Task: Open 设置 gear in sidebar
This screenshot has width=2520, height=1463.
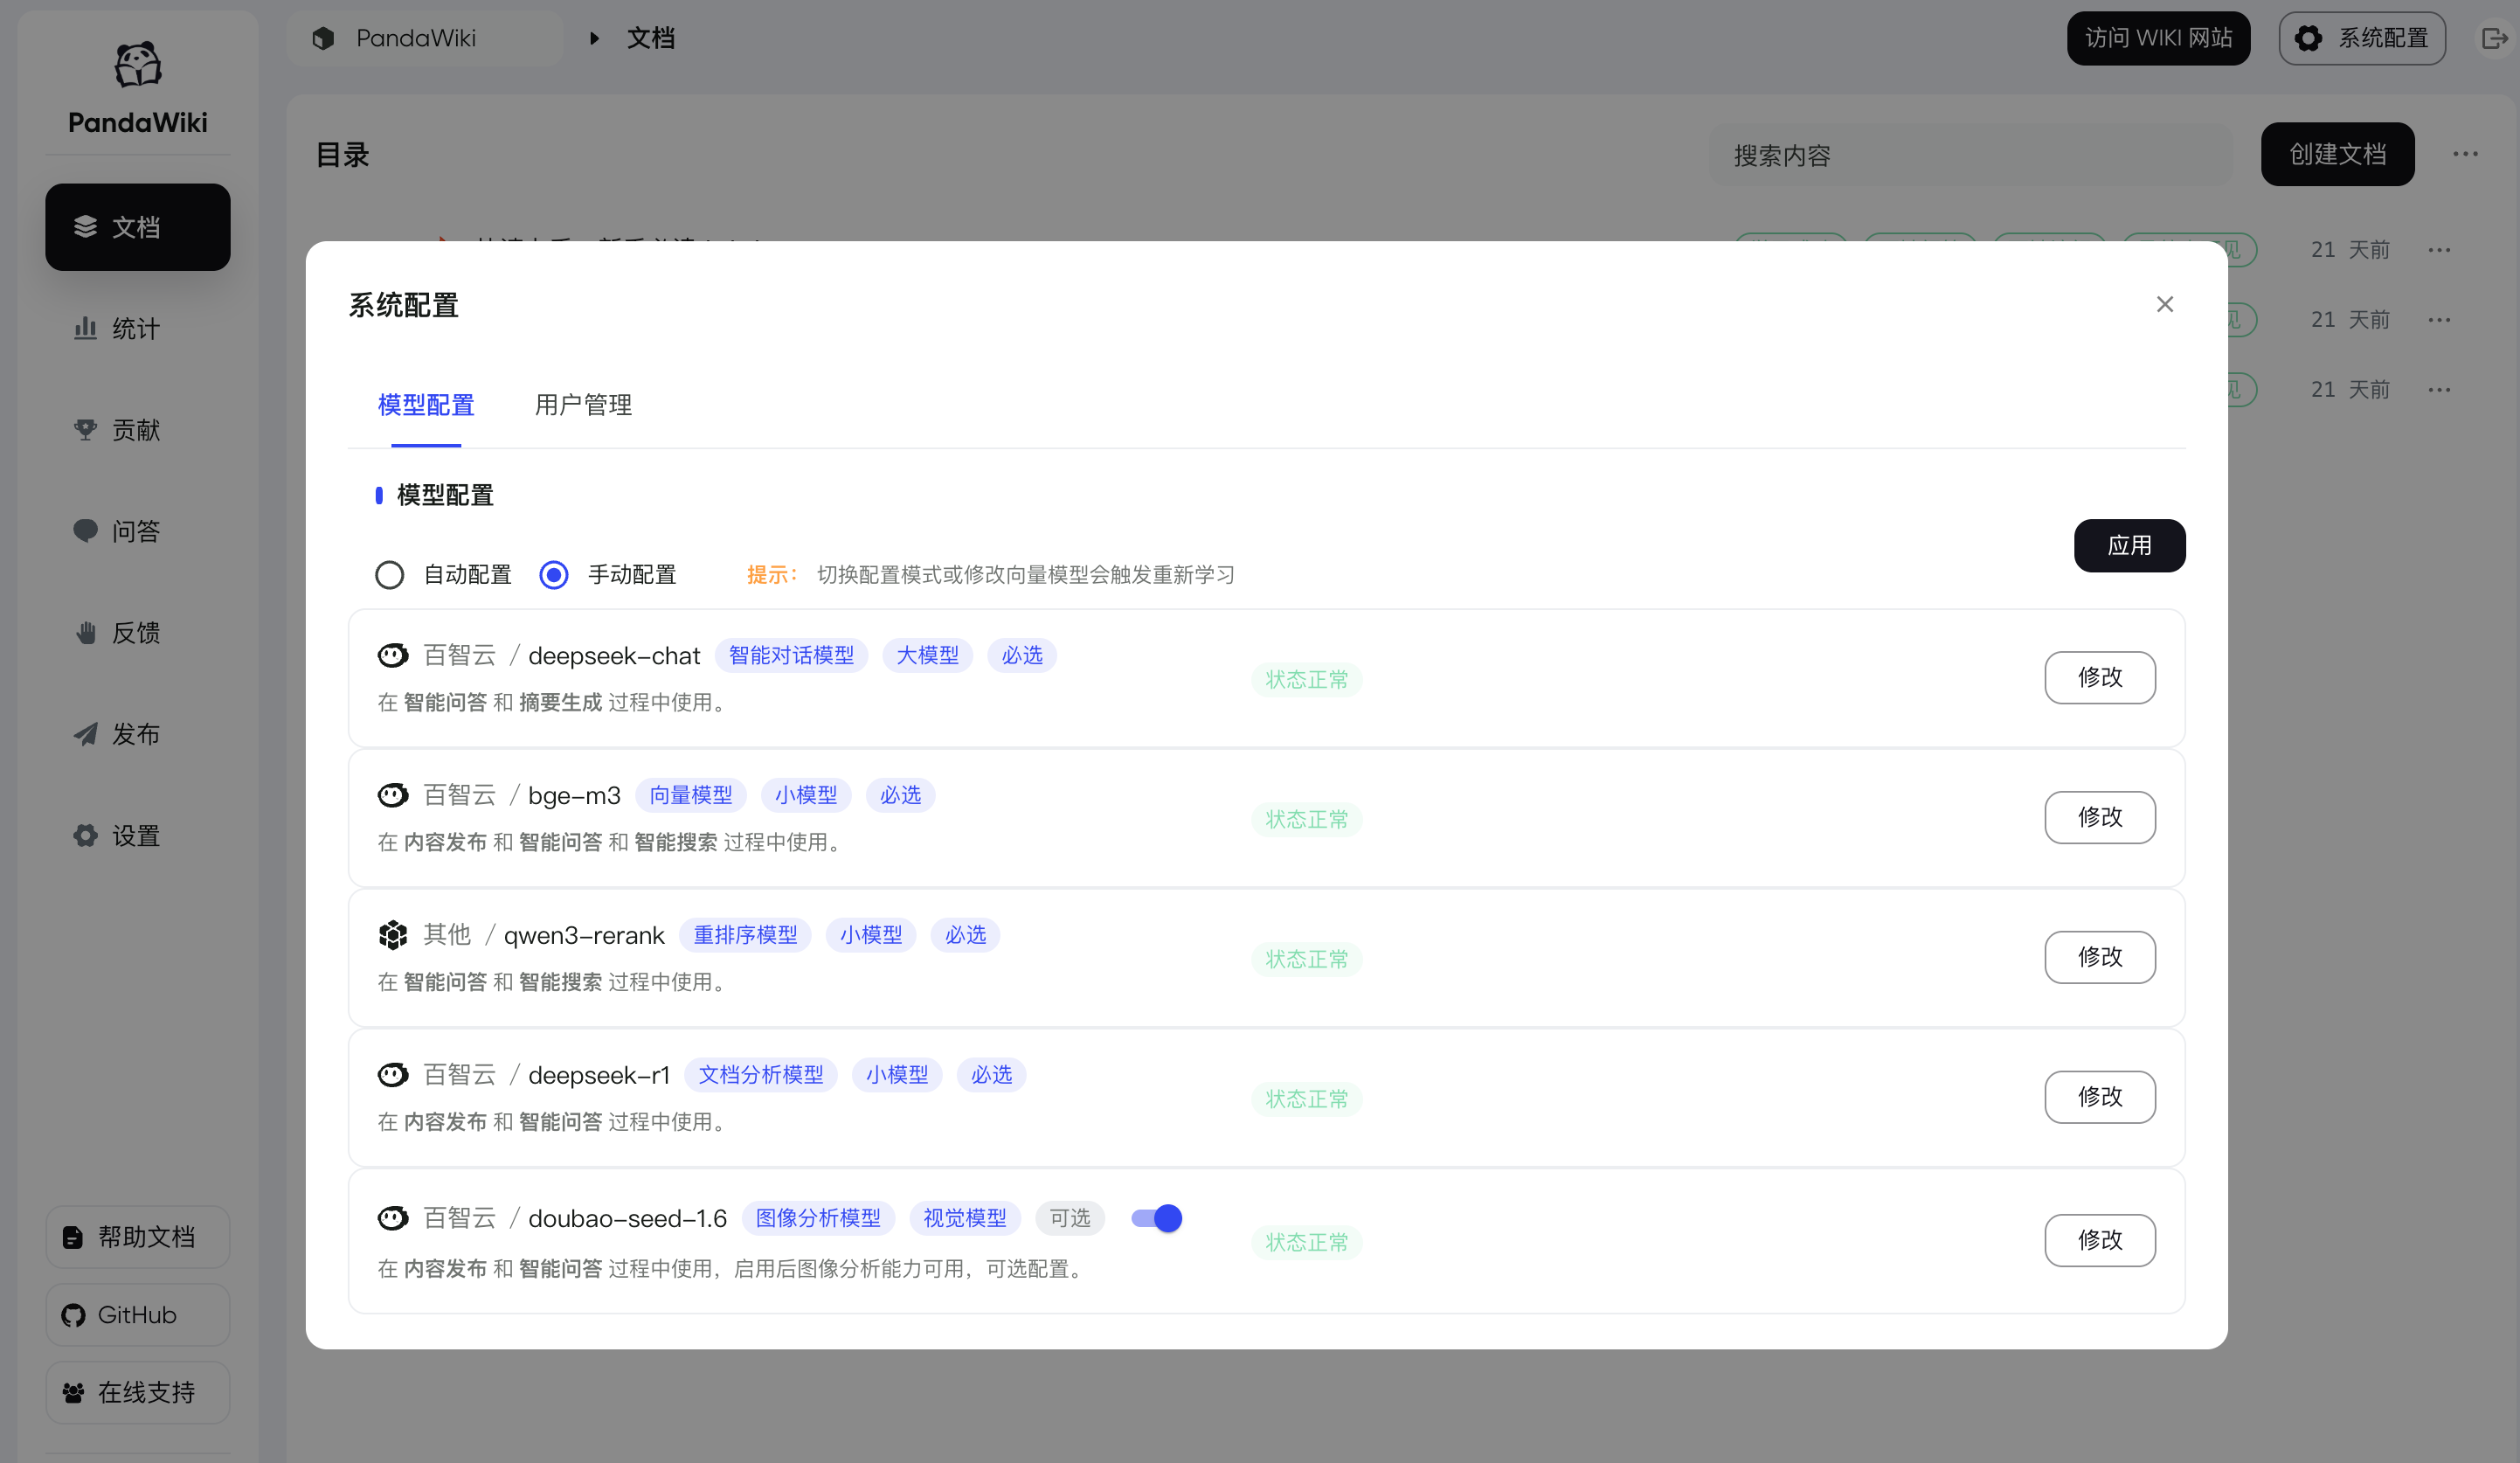Action: (86, 835)
